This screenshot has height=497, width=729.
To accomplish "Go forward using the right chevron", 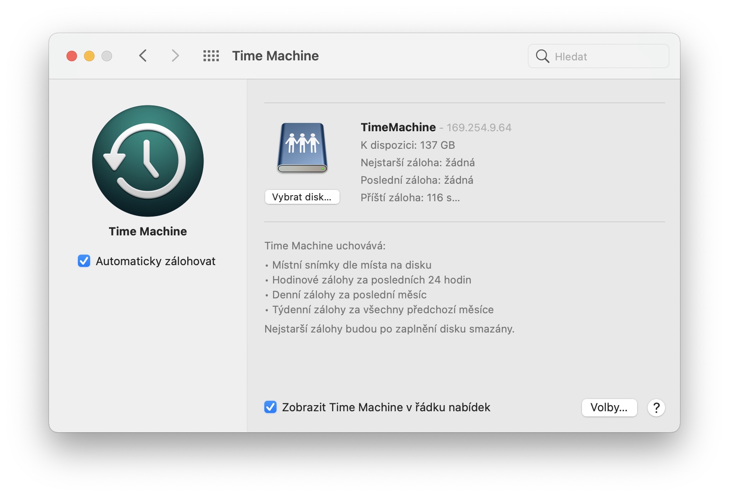I will 175,56.
